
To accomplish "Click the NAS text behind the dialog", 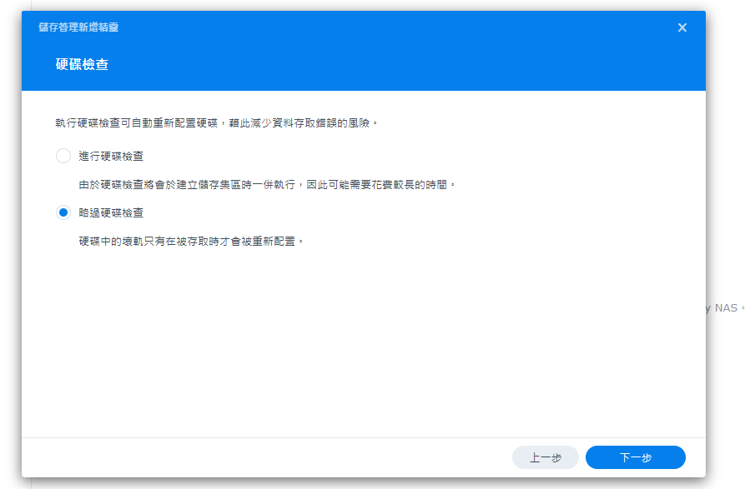I will (x=727, y=307).
